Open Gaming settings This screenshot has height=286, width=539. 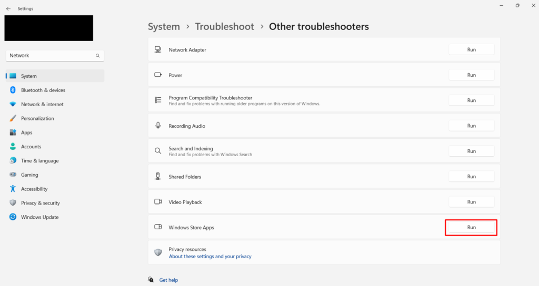(29, 175)
